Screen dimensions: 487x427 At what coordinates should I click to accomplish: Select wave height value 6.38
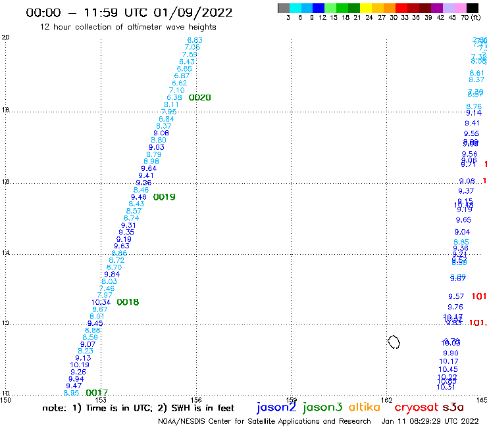pyautogui.click(x=174, y=97)
